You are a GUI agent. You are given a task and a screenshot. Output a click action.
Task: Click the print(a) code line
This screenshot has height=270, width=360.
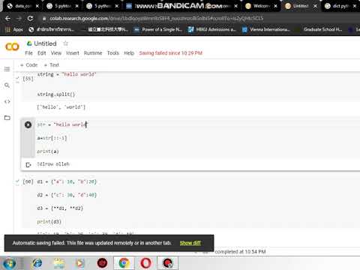[x=48, y=151]
